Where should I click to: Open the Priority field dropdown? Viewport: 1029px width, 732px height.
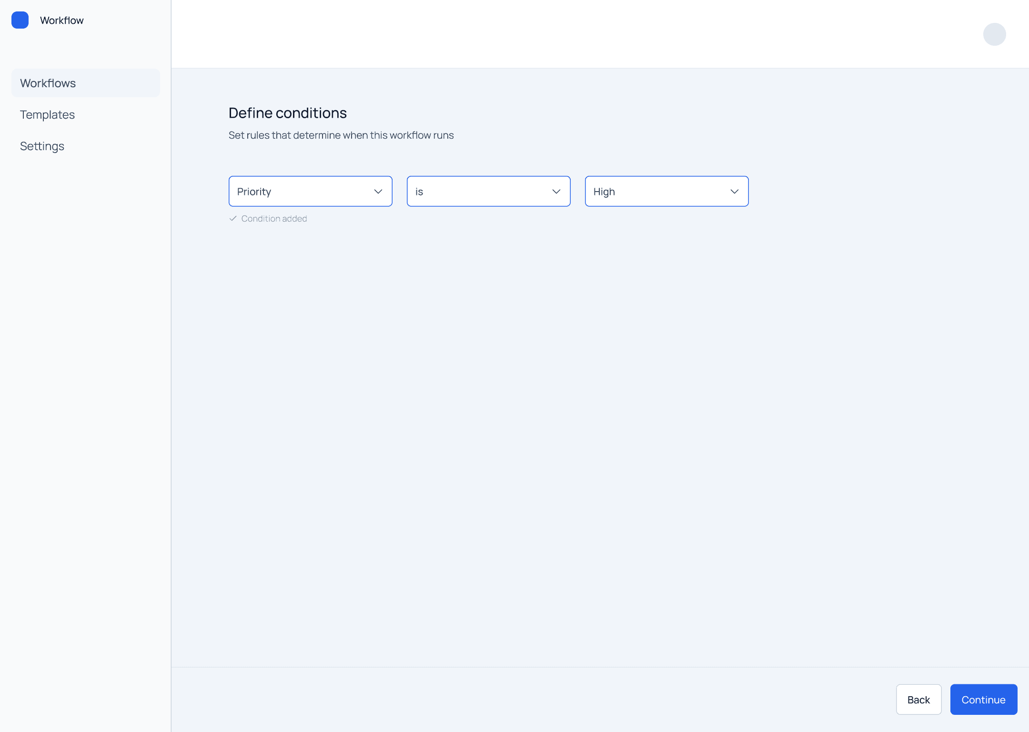pos(310,192)
